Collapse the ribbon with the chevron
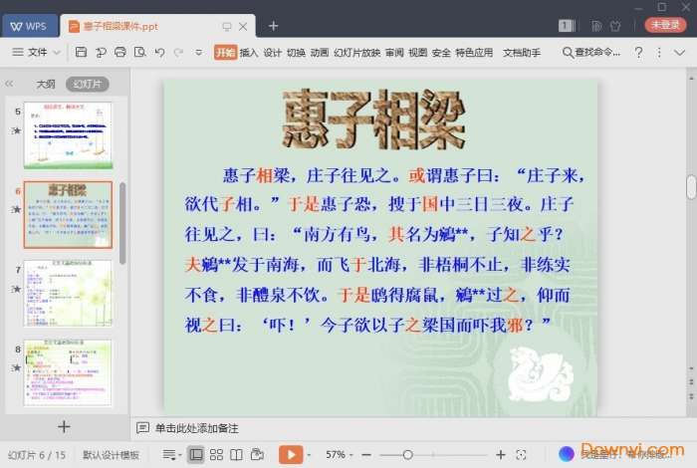The width and height of the screenshot is (697, 468). coord(679,53)
